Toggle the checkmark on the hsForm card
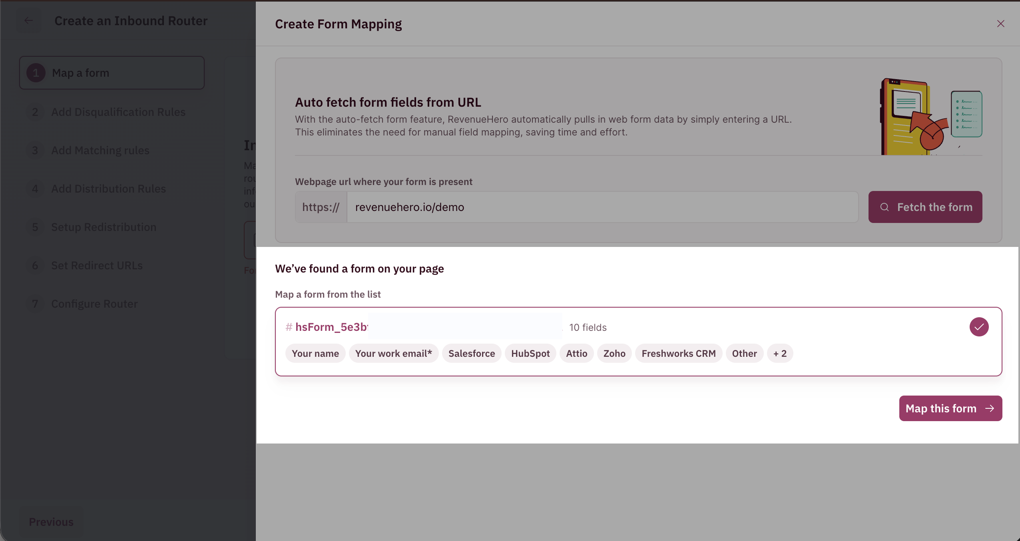Viewport: 1020px width, 541px height. (x=979, y=327)
